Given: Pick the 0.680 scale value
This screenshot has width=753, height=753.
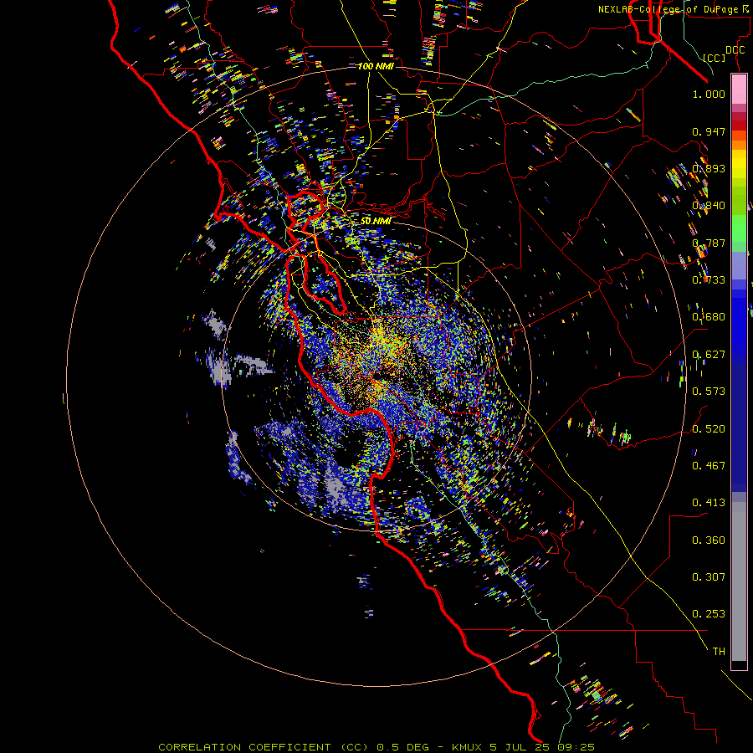Looking at the screenshot, I should coord(709,317).
